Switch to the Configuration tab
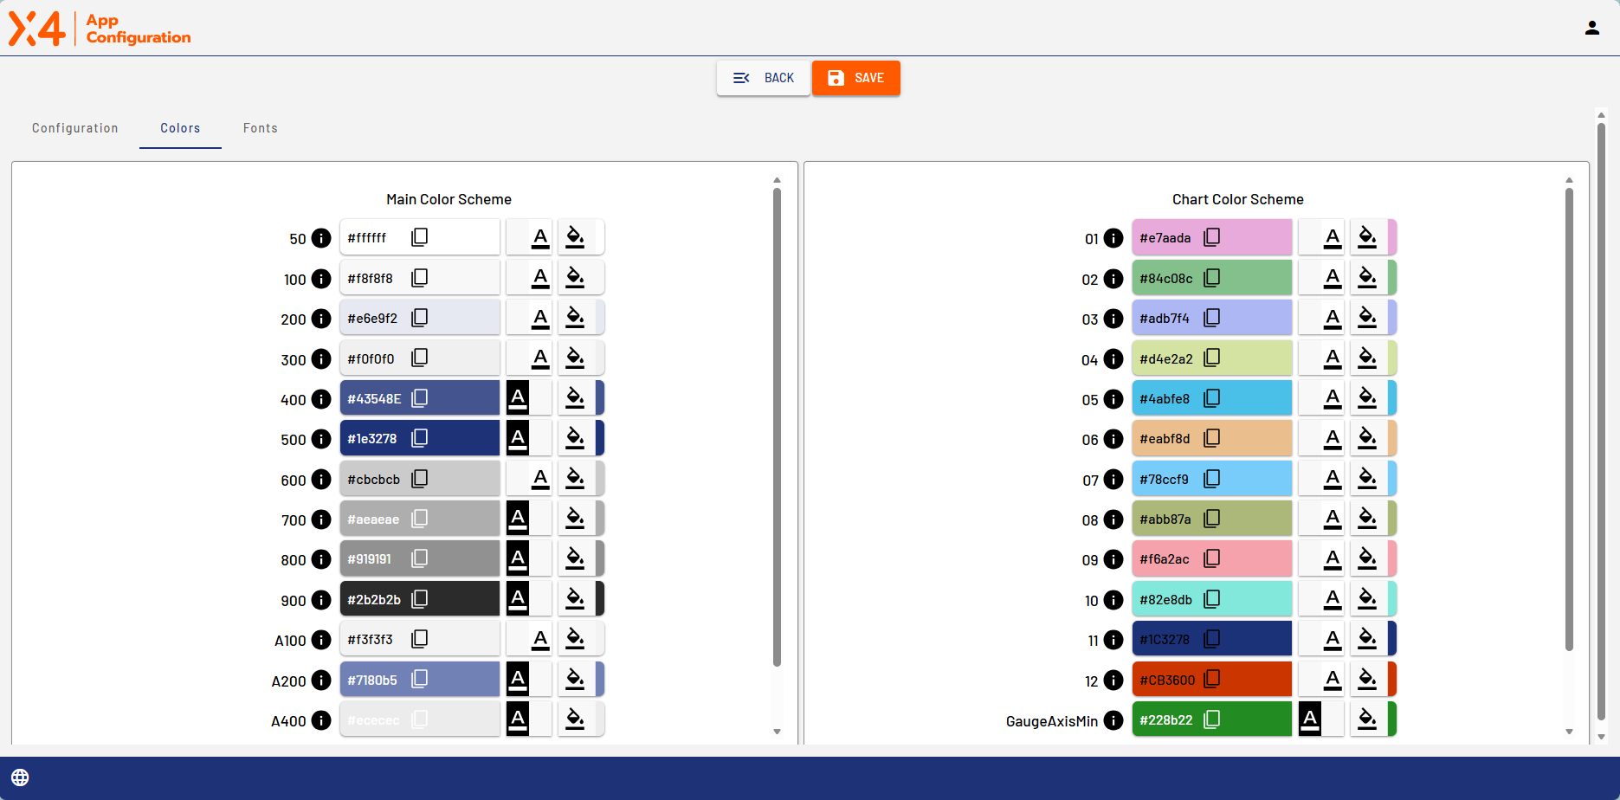The image size is (1620, 800). [x=75, y=128]
